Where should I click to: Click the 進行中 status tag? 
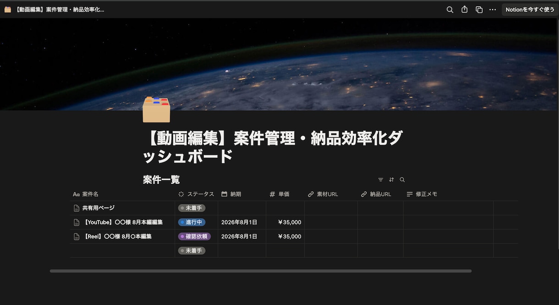point(192,222)
